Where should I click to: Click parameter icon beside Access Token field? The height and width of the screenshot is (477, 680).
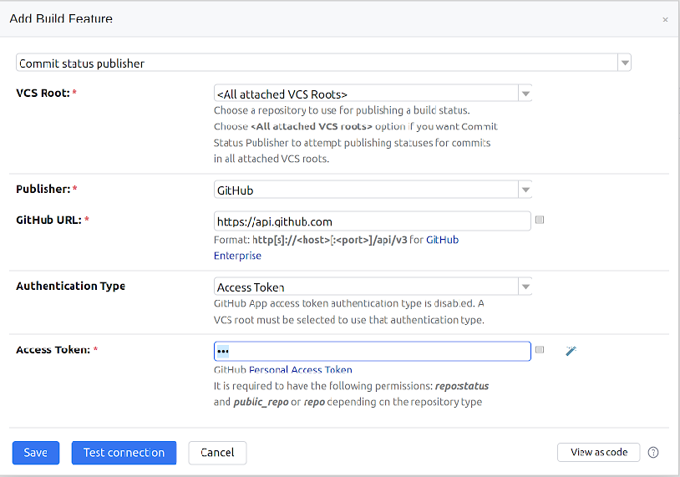point(540,350)
